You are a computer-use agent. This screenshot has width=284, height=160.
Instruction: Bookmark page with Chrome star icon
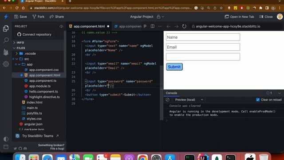(x=221, y=8)
